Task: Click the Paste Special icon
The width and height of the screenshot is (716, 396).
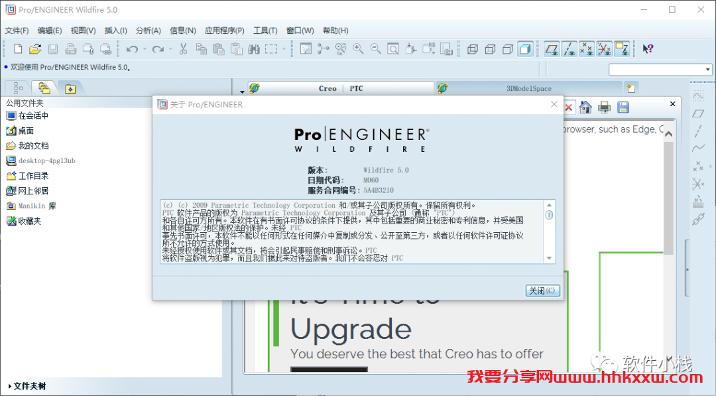Action: click(x=236, y=49)
